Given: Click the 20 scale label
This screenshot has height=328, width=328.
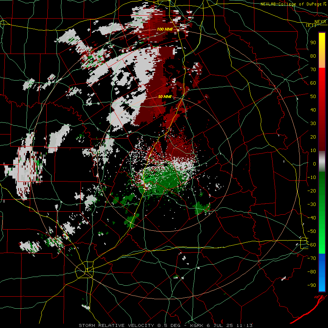Looking at the screenshot, I should click(x=313, y=137).
